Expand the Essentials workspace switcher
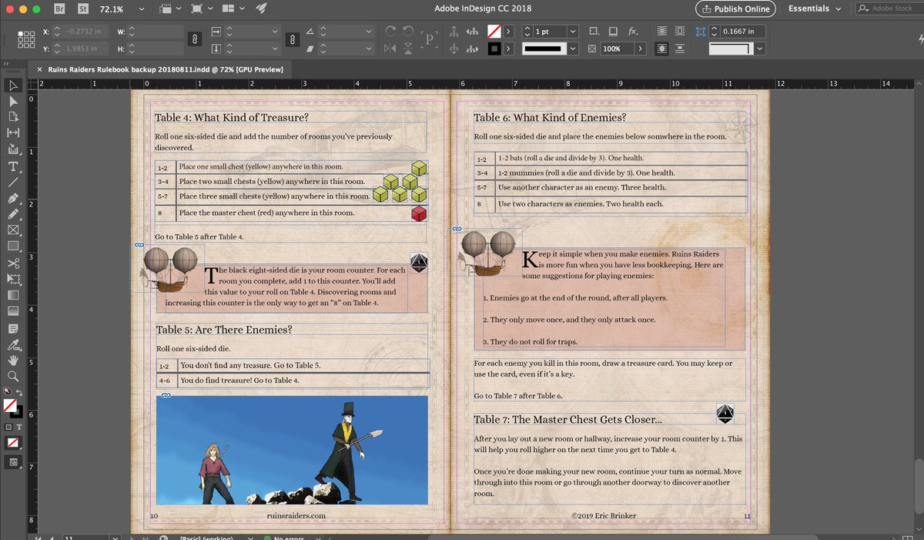 (x=814, y=8)
